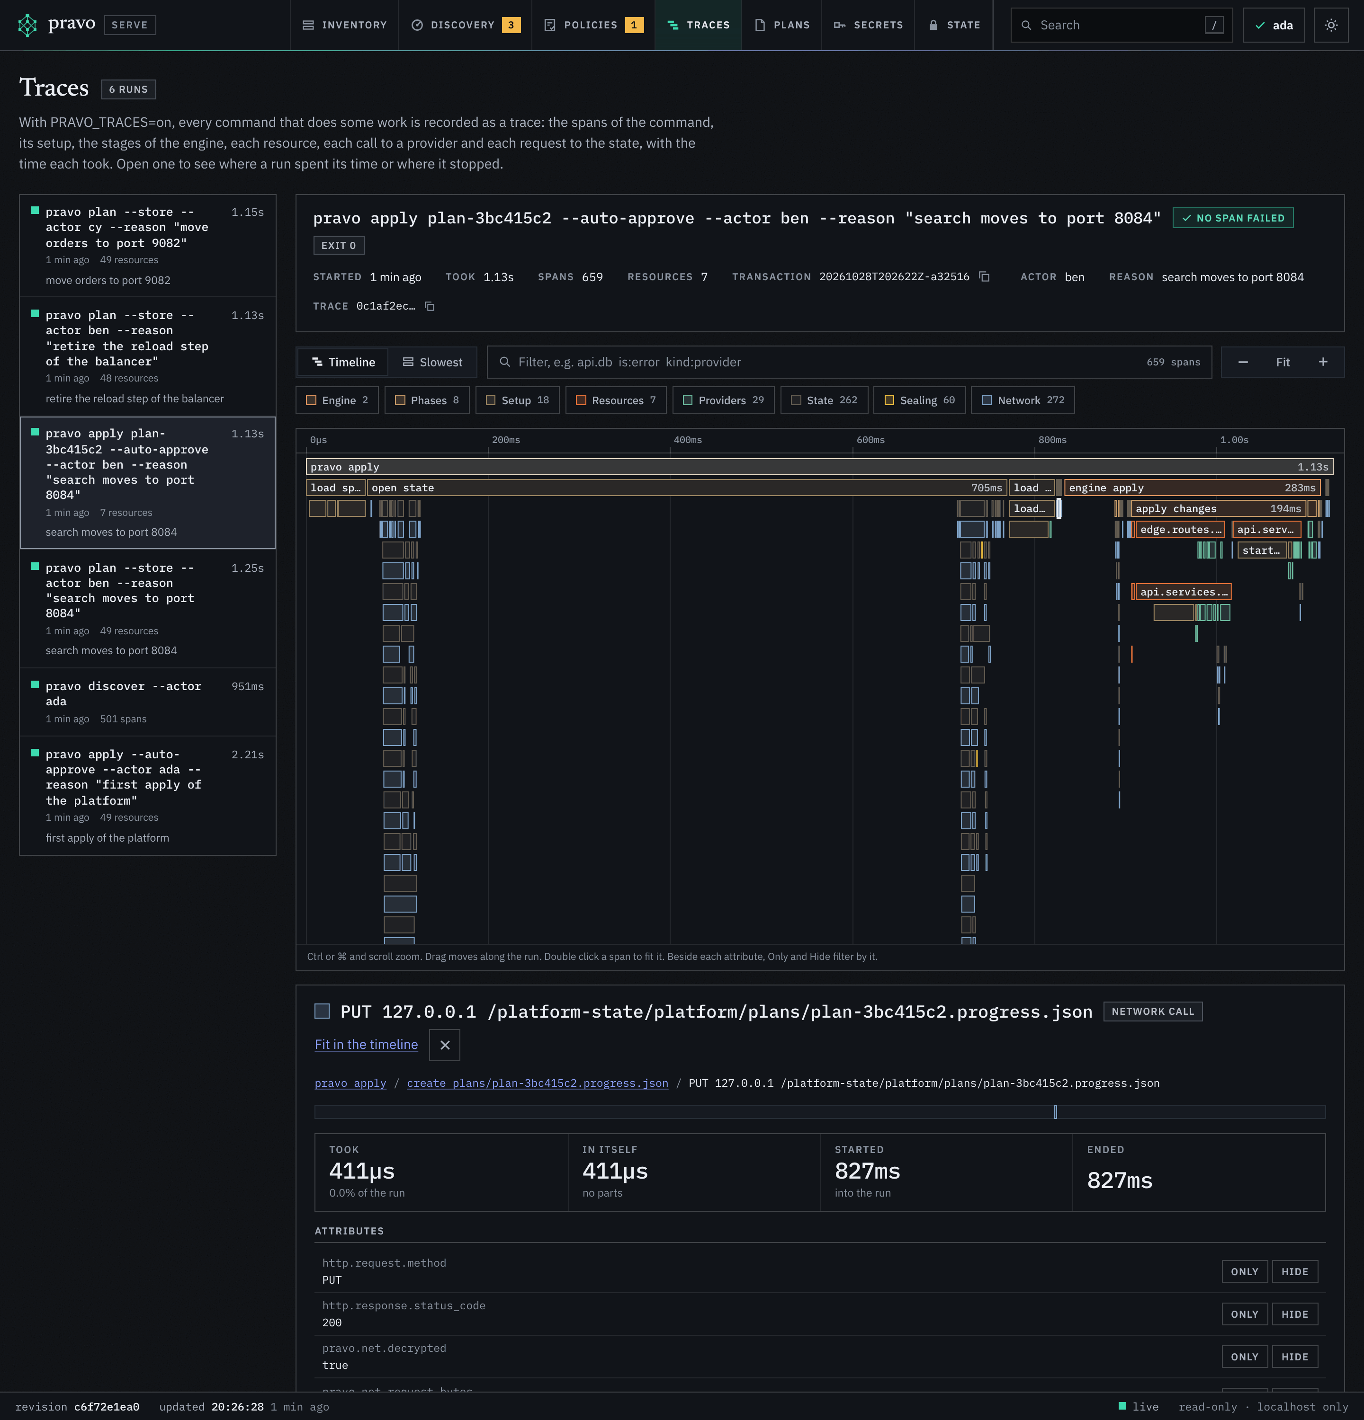Select the Timeline view tab
This screenshot has width=1364, height=1420.
[x=343, y=362]
